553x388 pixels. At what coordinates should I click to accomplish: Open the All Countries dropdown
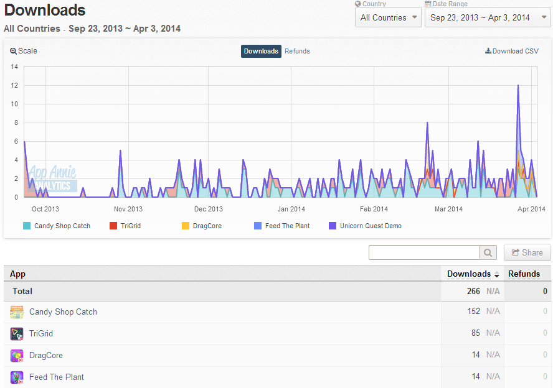click(x=388, y=17)
